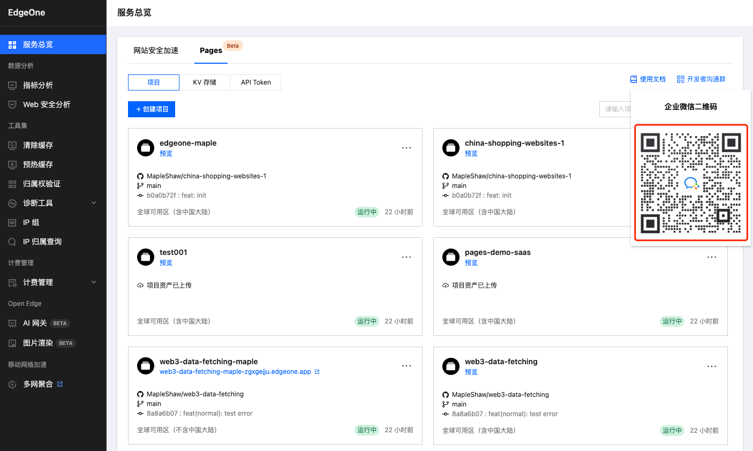This screenshot has width=753, height=451.
Task: Open 清除缓存 from the sidebar
Action: coord(38,145)
